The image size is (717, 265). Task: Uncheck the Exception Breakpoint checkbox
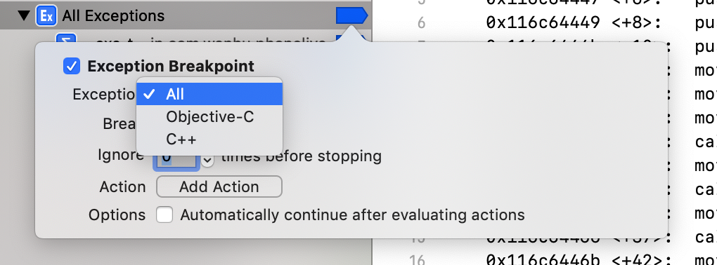tap(72, 67)
